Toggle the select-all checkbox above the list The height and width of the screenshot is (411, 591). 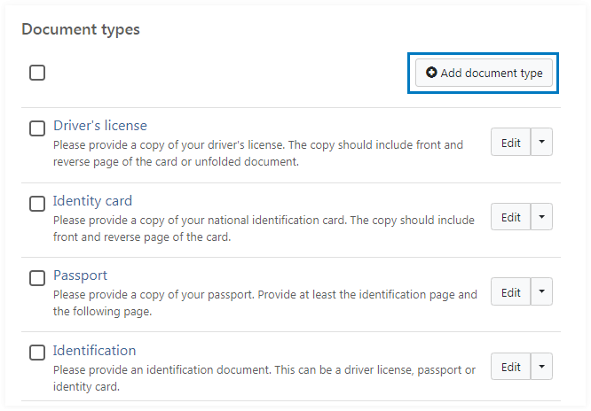coord(37,73)
